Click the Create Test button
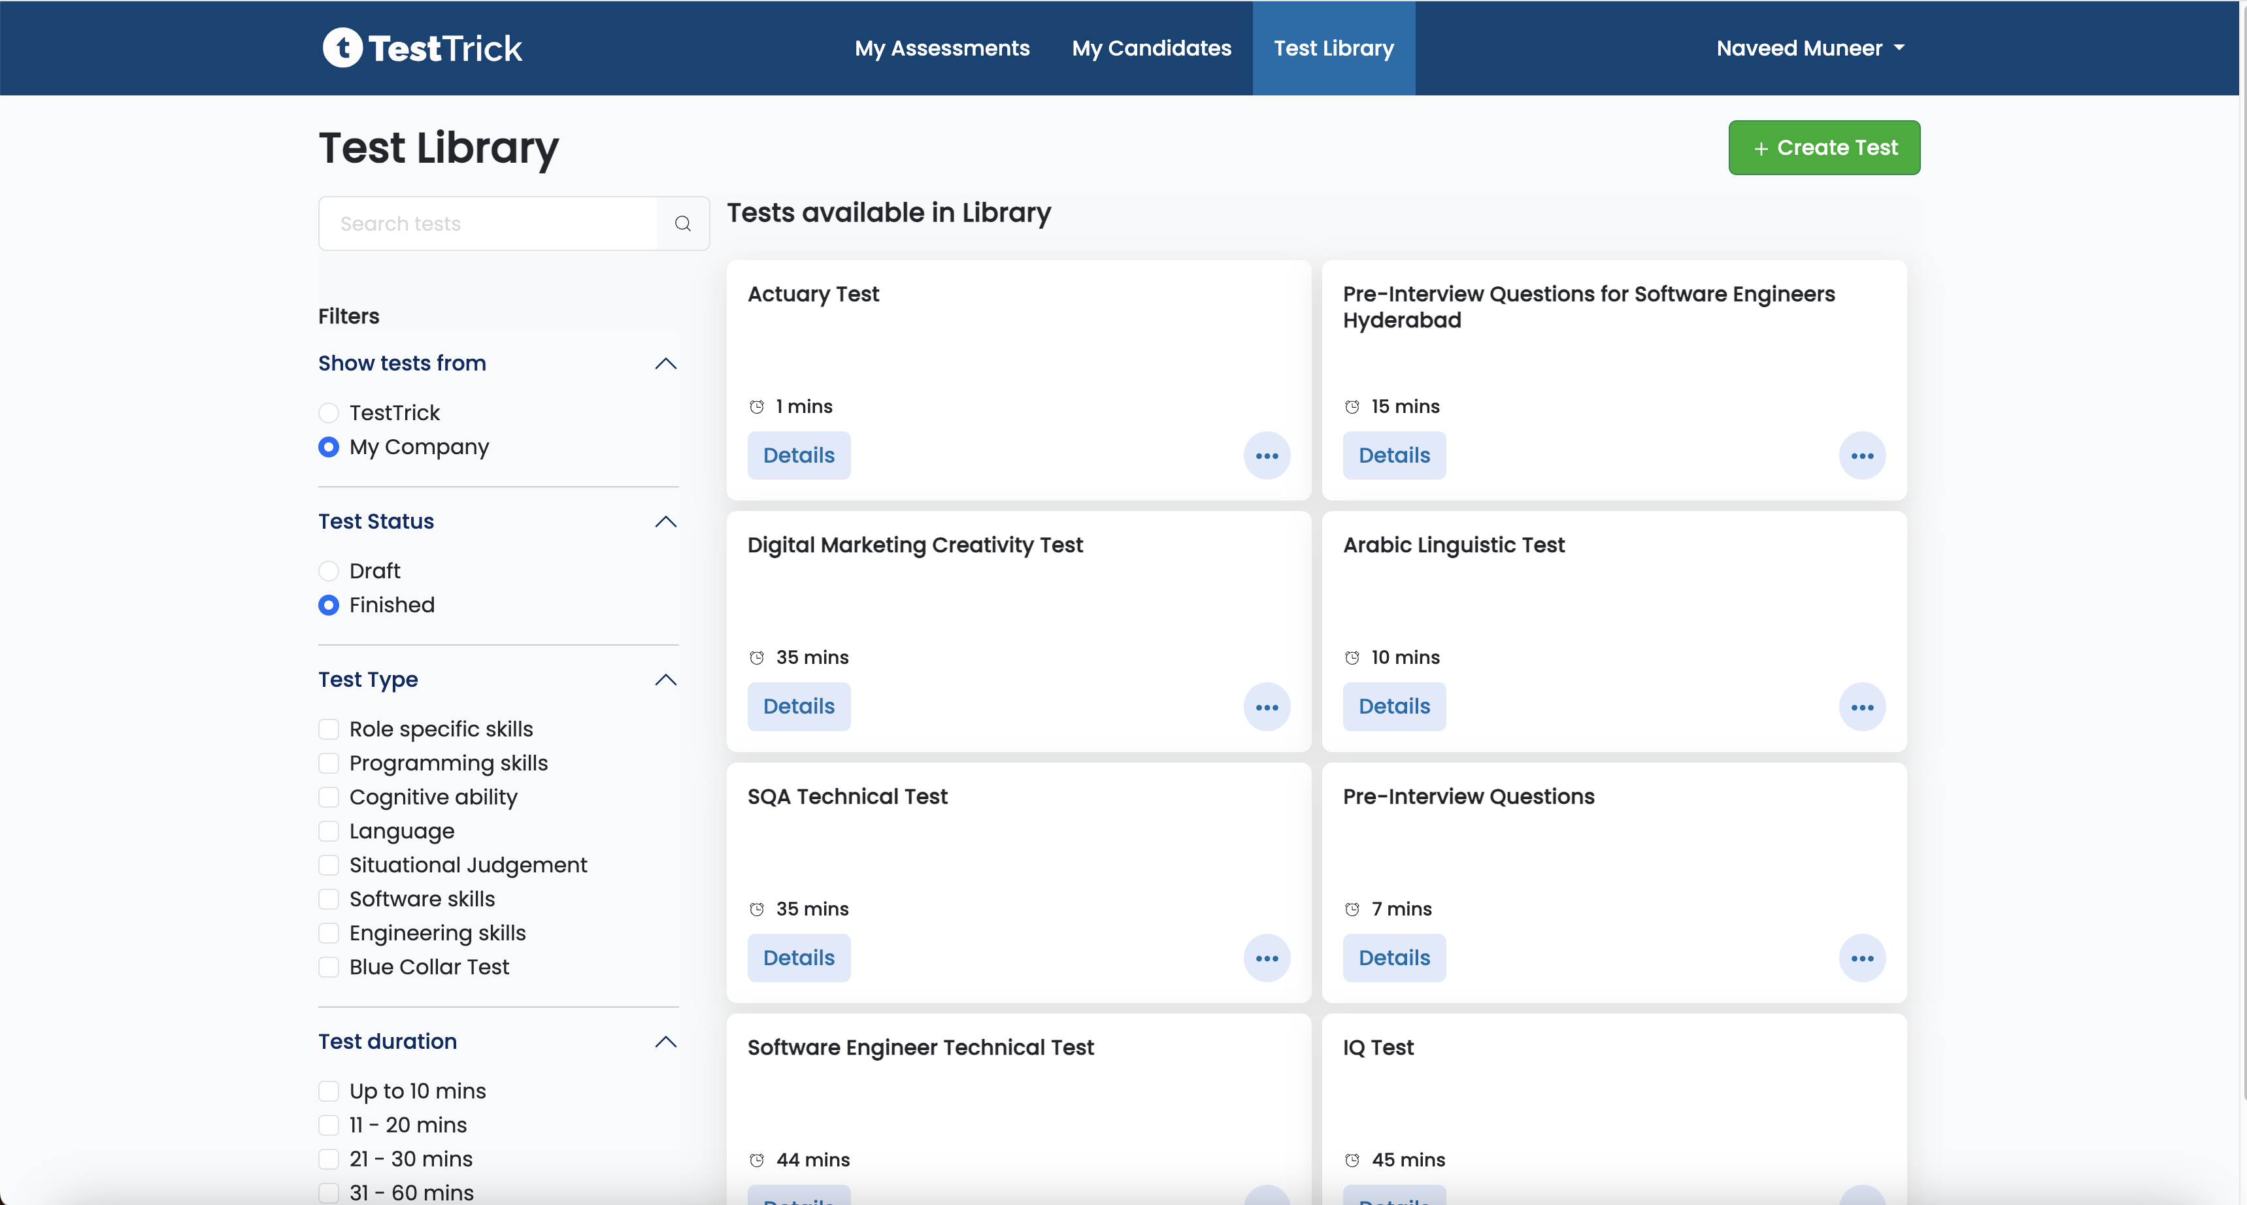Screen dimensions: 2247x1205 tap(1824, 147)
